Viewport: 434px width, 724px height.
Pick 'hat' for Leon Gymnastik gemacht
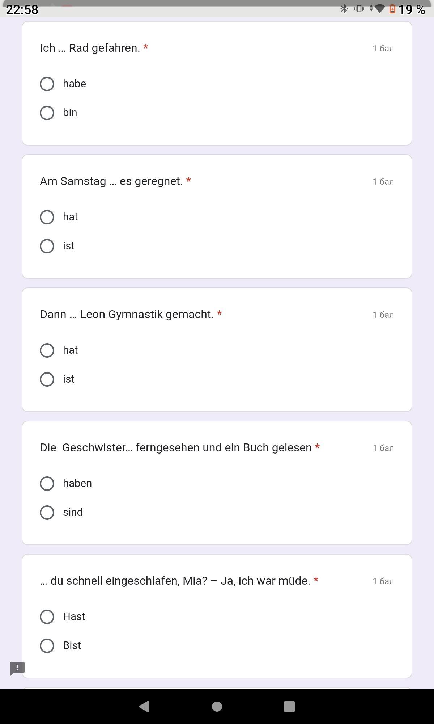pos(47,350)
